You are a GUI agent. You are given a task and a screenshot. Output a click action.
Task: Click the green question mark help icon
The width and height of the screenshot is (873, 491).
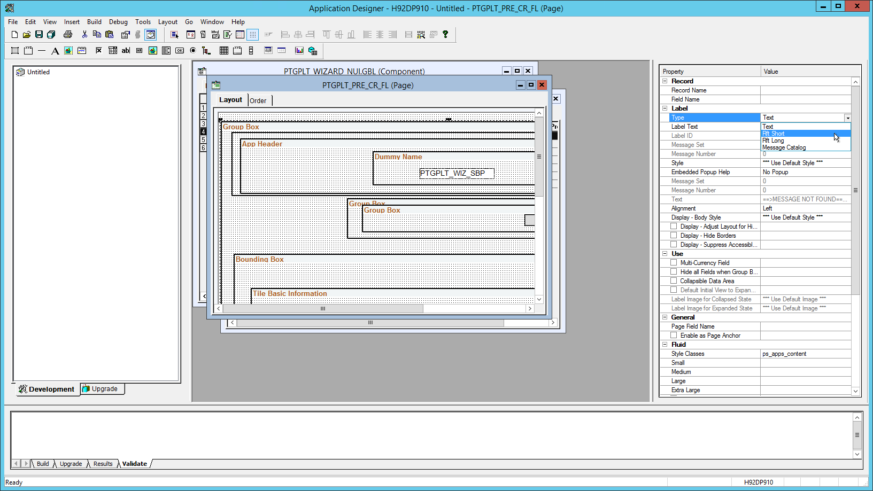[x=445, y=35]
